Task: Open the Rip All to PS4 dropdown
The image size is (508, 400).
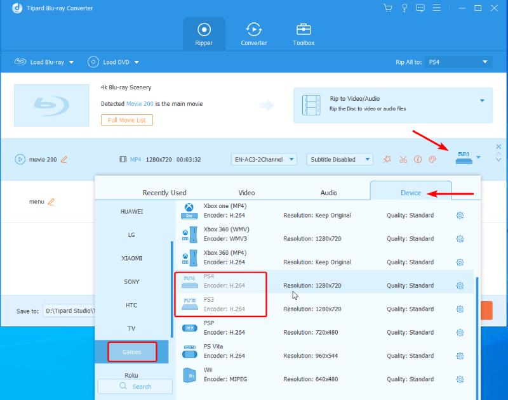Action: point(458,61)
